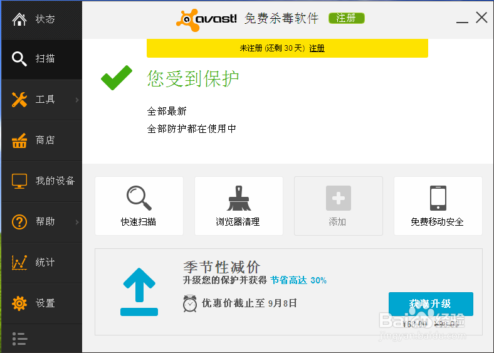This screenshot has height=353, width=494.
Task: Click the 未注册 (还剩 30 天) text
Action: (x=273, y=48)
